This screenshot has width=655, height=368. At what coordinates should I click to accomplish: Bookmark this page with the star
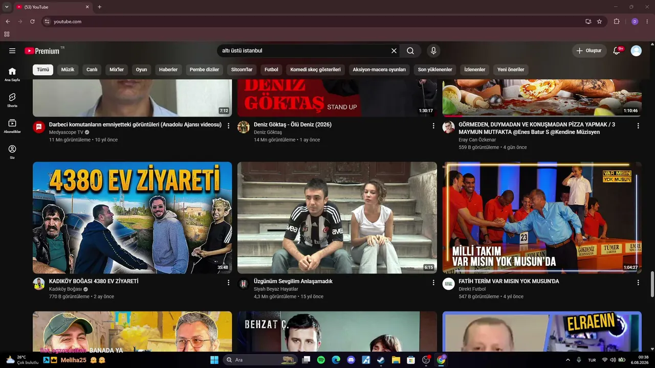click(599, 21)
